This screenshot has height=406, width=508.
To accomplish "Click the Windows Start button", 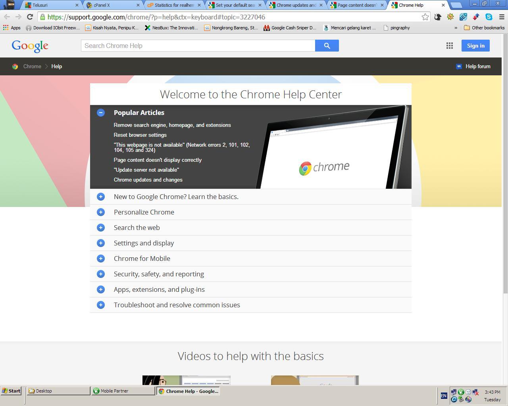I will (x=11, y=391).
